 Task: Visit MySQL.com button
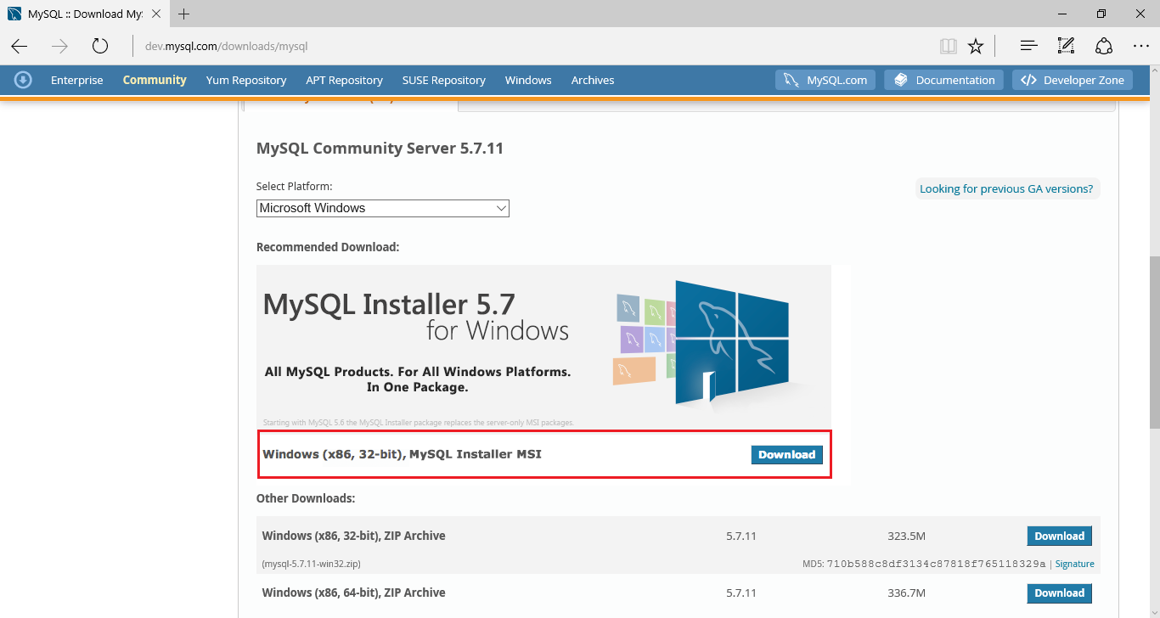click(825, 80)
